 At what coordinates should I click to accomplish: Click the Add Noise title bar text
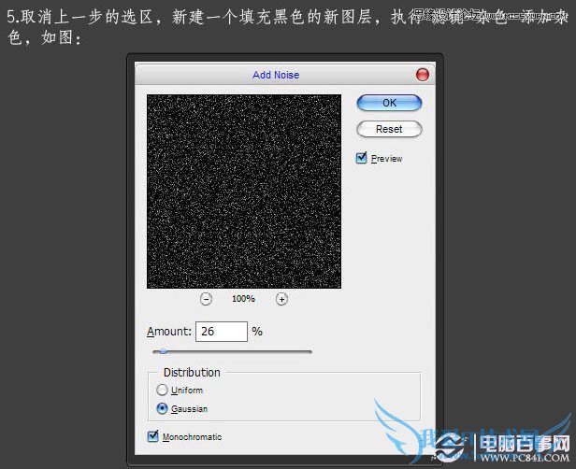276,75
